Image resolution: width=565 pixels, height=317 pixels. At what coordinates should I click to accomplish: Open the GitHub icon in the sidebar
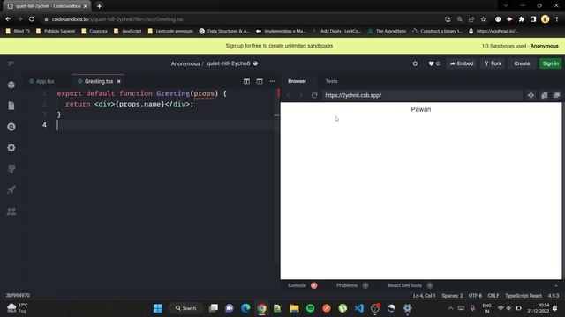(11, 168)
